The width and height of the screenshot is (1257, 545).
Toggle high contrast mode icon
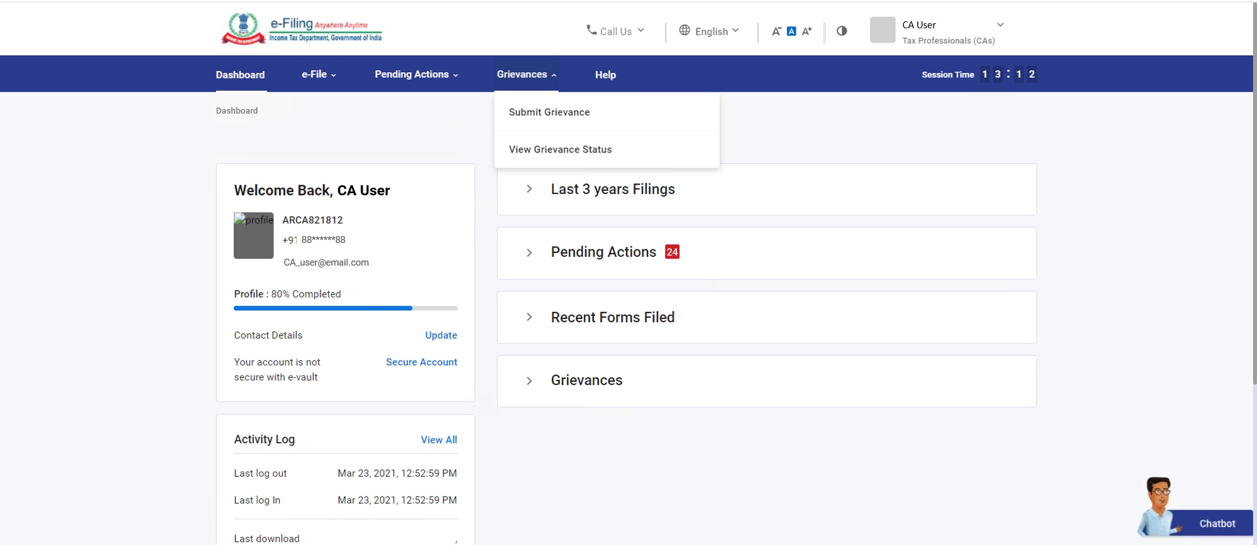pos(842,31)
